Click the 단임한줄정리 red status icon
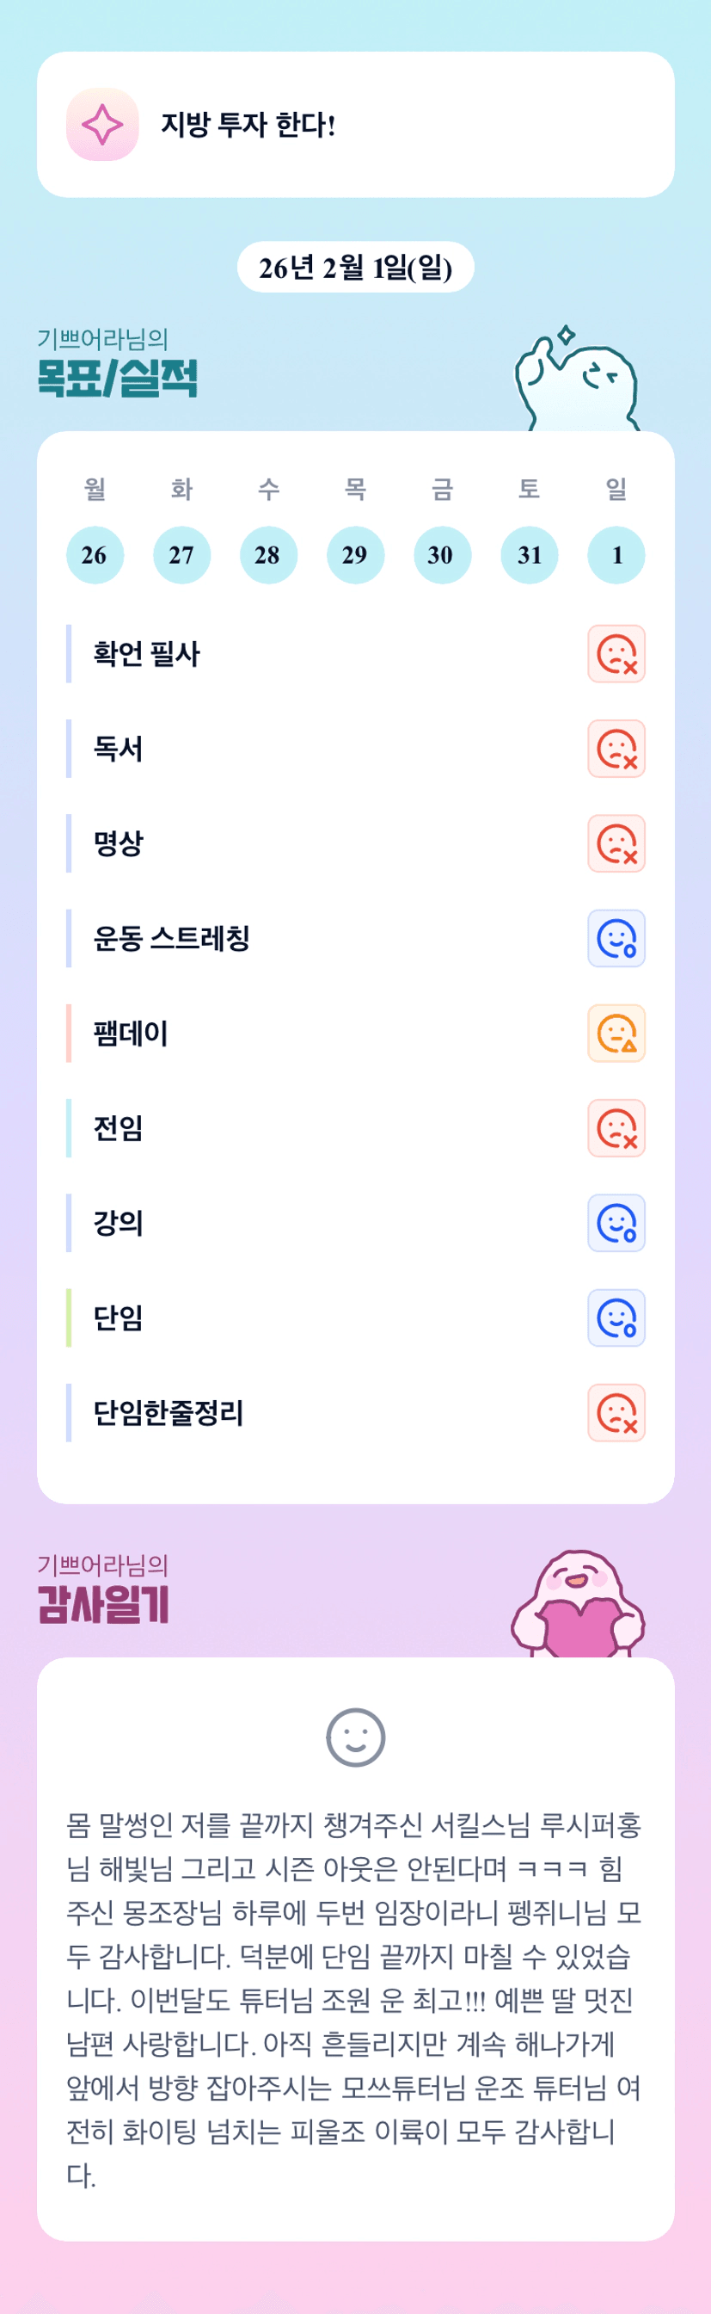The width and height of the screenshot is (711, 2314). pos(616,1413)
